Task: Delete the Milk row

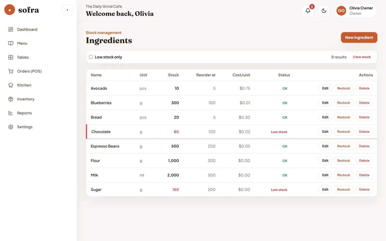Action: coord(364,175)
